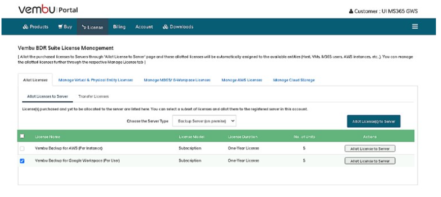
Task: Open Manage AWS Licenses tab
Action: (242, 80)
